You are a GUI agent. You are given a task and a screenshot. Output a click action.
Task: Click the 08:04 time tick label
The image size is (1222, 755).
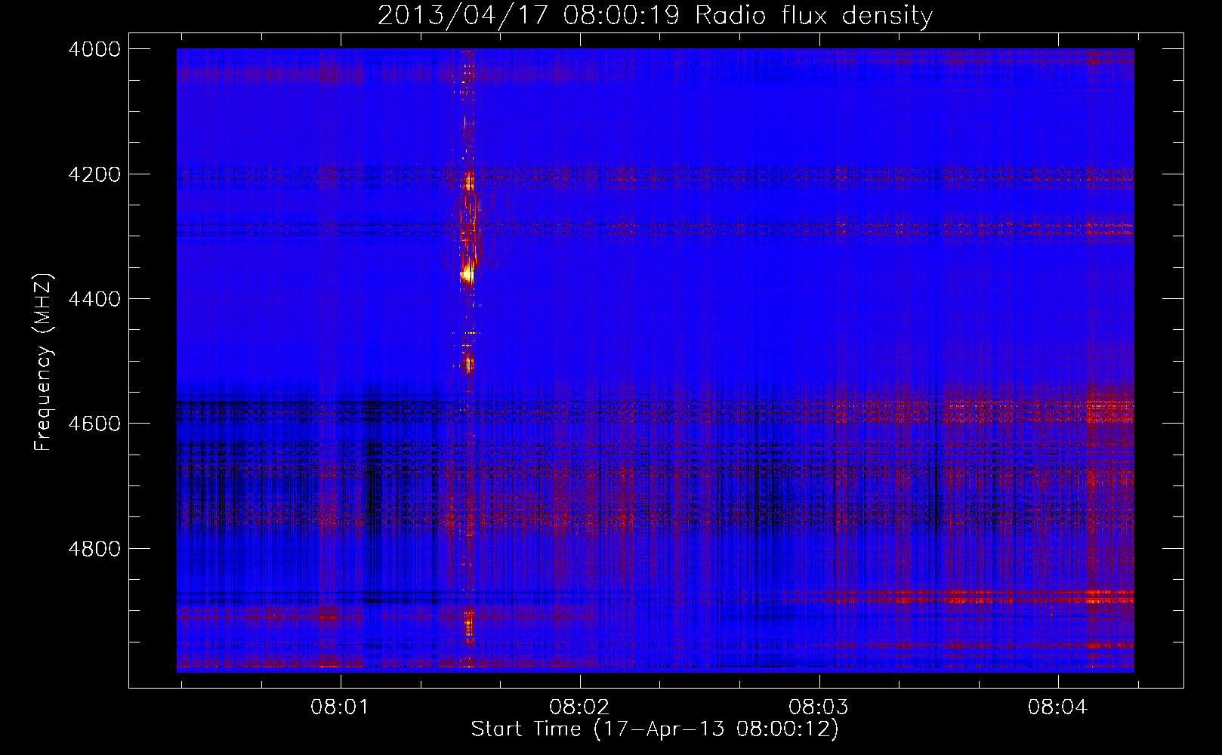(1058, 707)
